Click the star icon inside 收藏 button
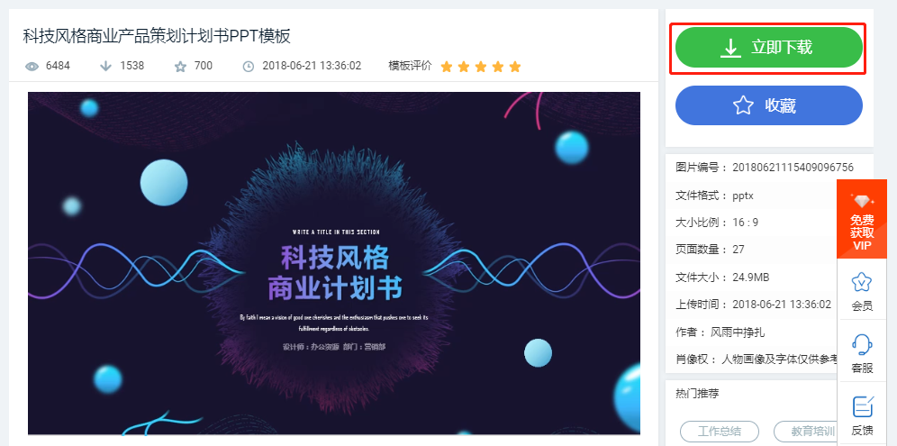Screen dimensions: 897x446 point(742,105)
